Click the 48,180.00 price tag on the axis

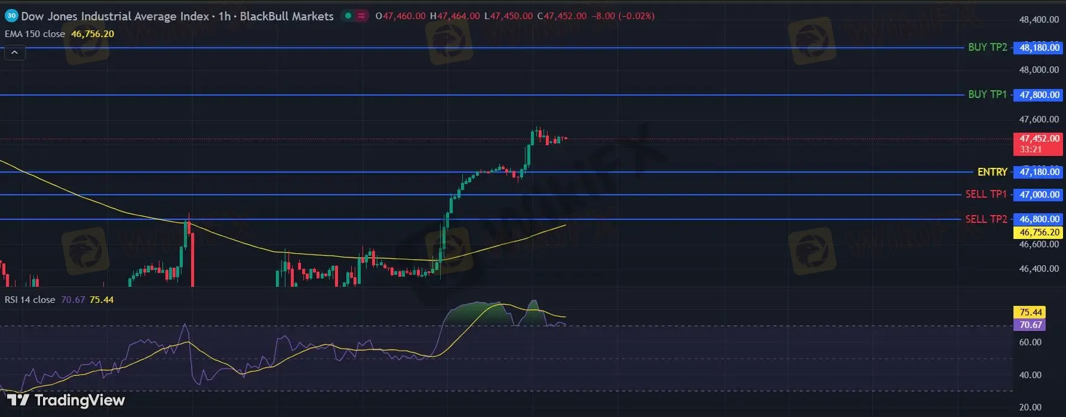point(1039,47)
